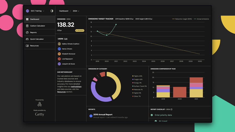235x132 pixels.
Task: Click Danny Chivers' user avatar
Action: [59, 49]
